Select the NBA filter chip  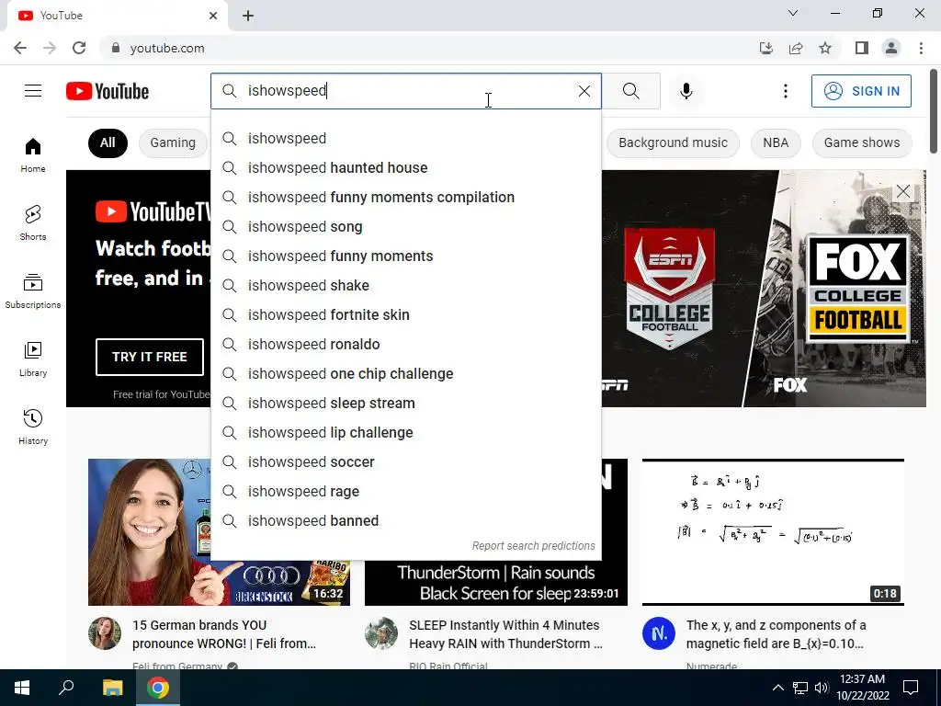click(776, 142)
